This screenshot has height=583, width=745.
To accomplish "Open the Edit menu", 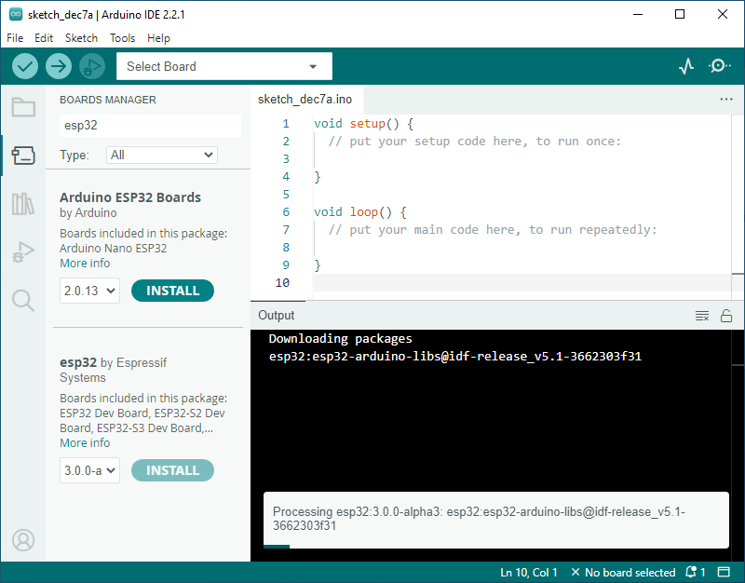I will [44, 38].
